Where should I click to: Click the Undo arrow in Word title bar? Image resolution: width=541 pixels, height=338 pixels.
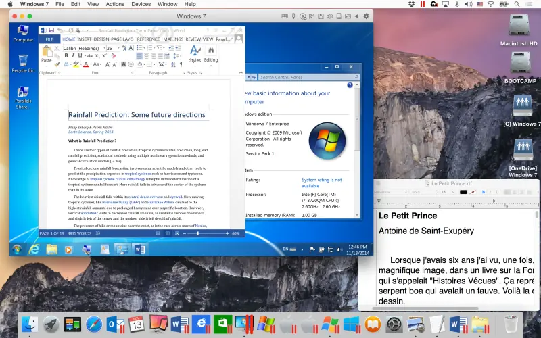pos(60,30)
